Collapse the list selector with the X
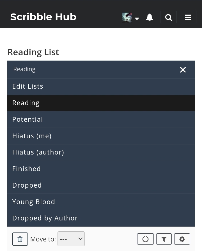 pyautogui.click(x=183, y=70)
